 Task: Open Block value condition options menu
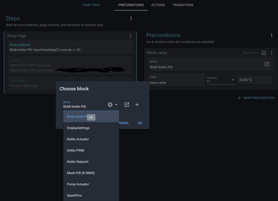[272, 53]
